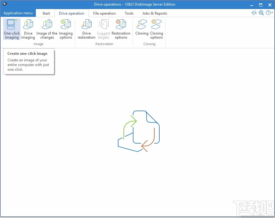Open the Restoration options
Viewport: 275px width, 218px height.
(x=121, y=29)
